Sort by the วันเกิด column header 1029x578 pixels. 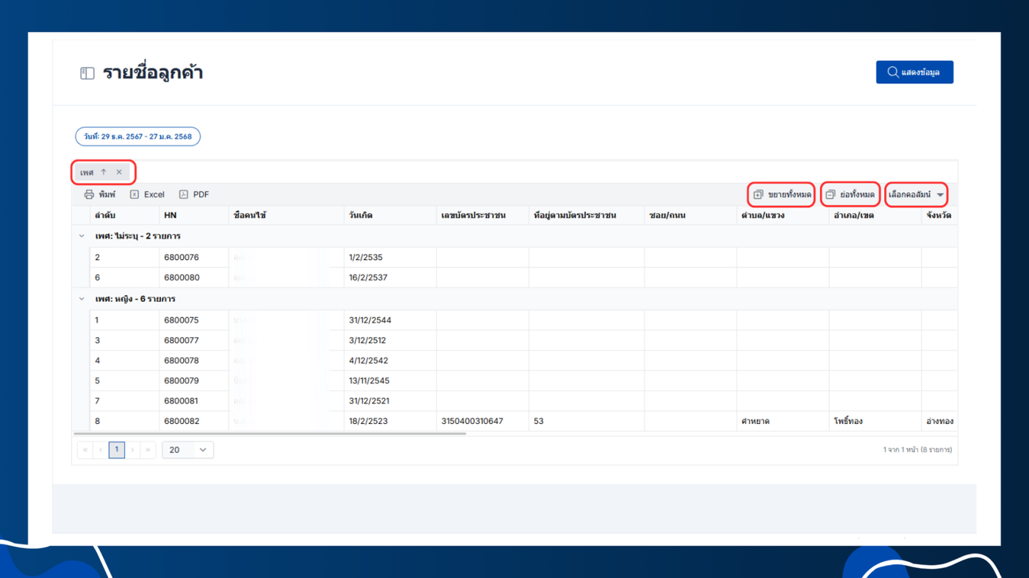tap(390, 216)
